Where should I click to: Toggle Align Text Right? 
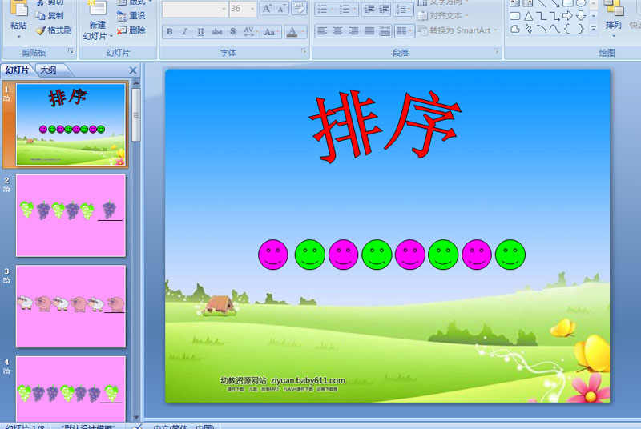tap(353, 30)
